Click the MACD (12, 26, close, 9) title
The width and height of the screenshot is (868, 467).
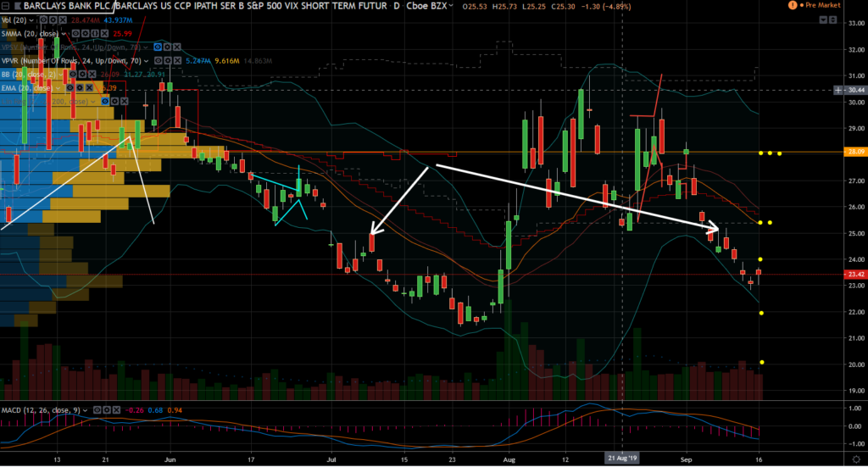41,410
